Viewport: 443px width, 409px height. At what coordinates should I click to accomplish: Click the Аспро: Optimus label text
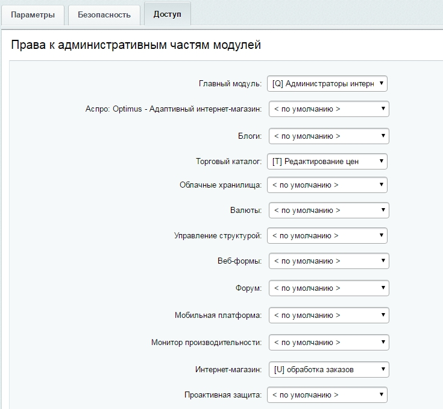174,109
